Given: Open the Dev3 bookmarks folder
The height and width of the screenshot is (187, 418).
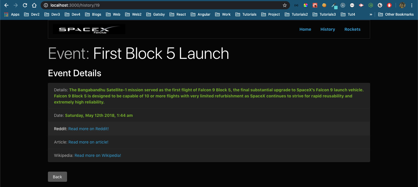Looking at the screenshot, I should [x=52, y=14].
